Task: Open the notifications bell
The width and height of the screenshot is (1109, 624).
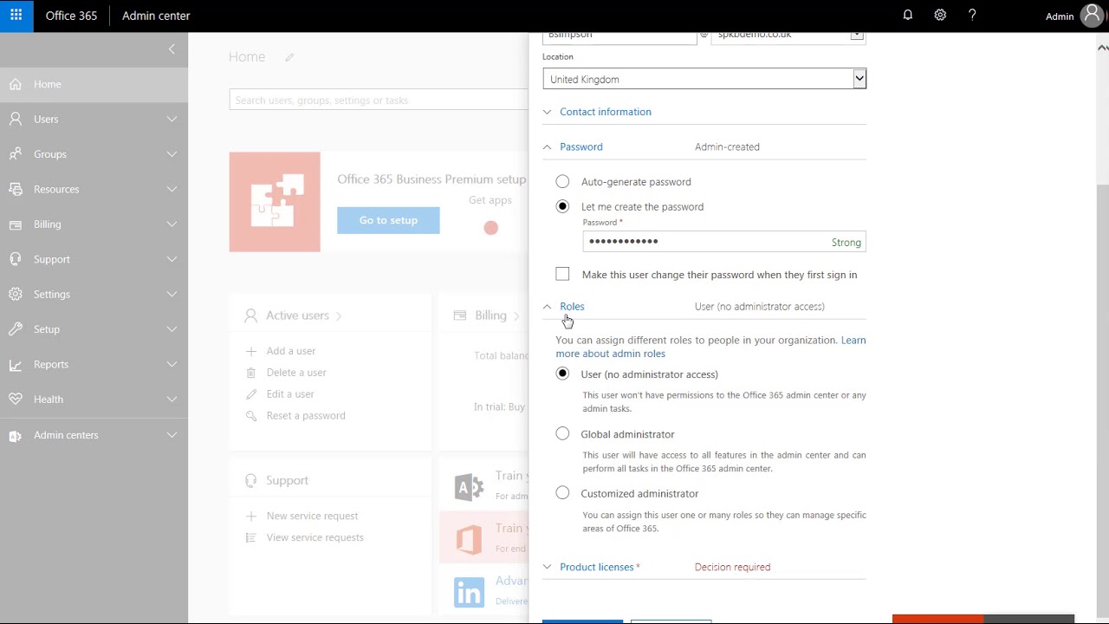Action: [908, 16]
